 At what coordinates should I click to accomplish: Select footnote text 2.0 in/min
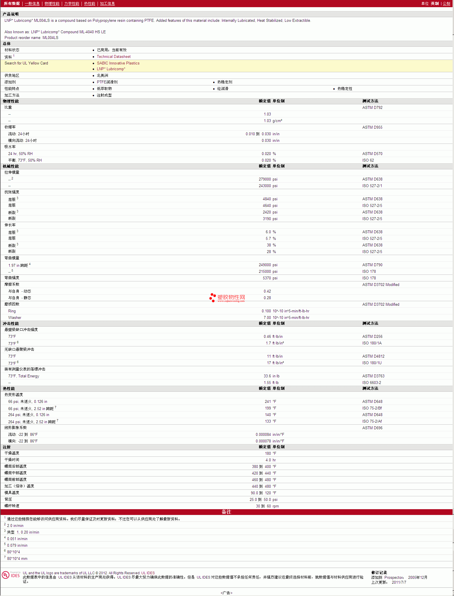click(15, 526)
